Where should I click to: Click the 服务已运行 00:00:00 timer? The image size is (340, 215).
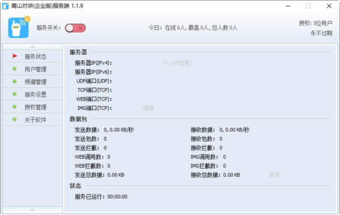pos(117,196)
